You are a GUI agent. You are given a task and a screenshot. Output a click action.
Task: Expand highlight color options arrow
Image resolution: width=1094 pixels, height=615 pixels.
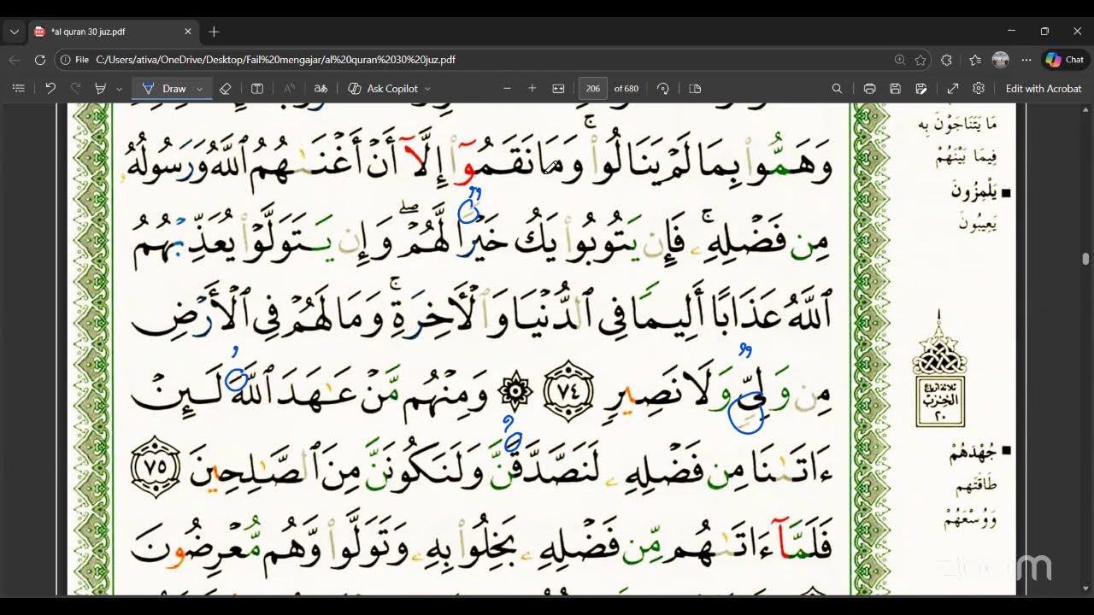tap(119, 88)
